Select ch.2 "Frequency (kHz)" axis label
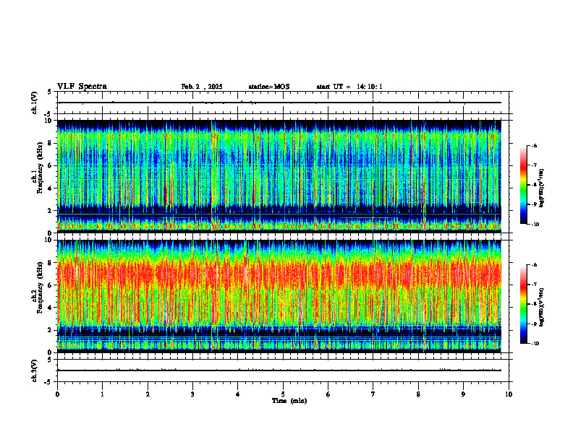Image resolution: width=573 pixels, height=442 pixels. pos(40,287)
